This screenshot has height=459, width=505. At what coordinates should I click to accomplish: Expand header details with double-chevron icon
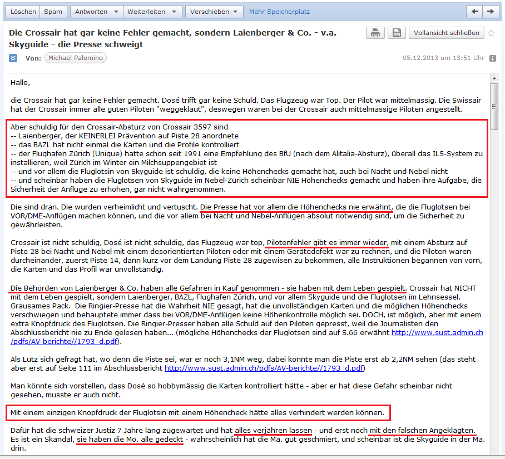coord(13,58)
